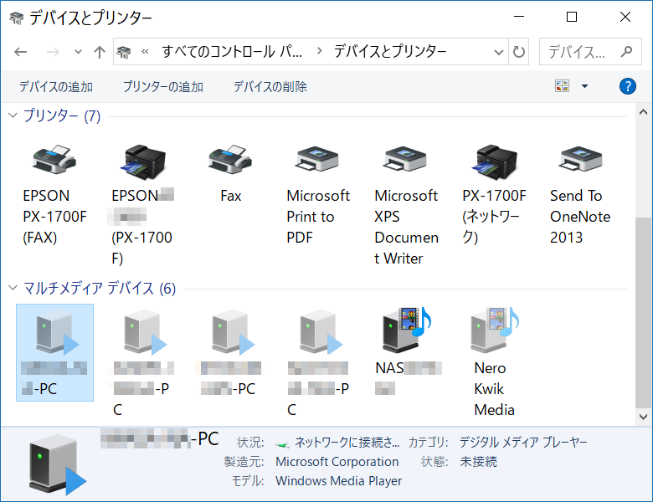Go back with the left arrow
The image size is (653, 502).
[20, 52]
